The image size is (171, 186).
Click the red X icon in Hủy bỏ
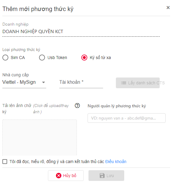click(x=59, y=176)
